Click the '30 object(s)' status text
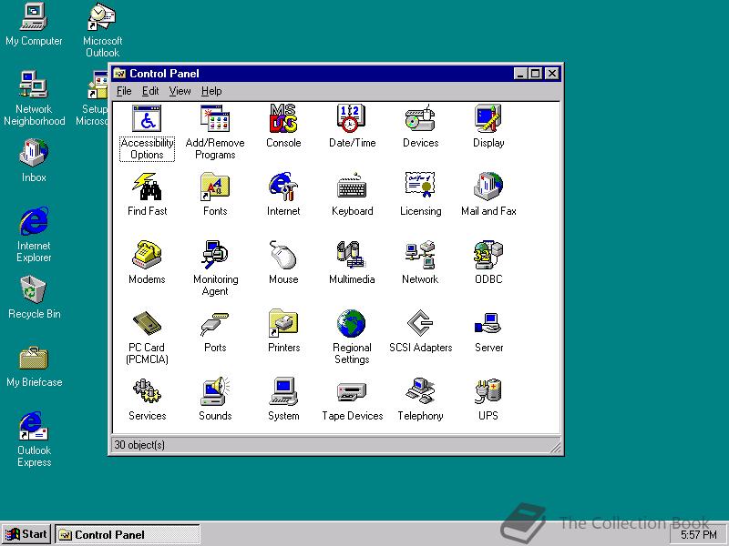The width and height of the screenshot is (729, 546). tap(139, 445)
